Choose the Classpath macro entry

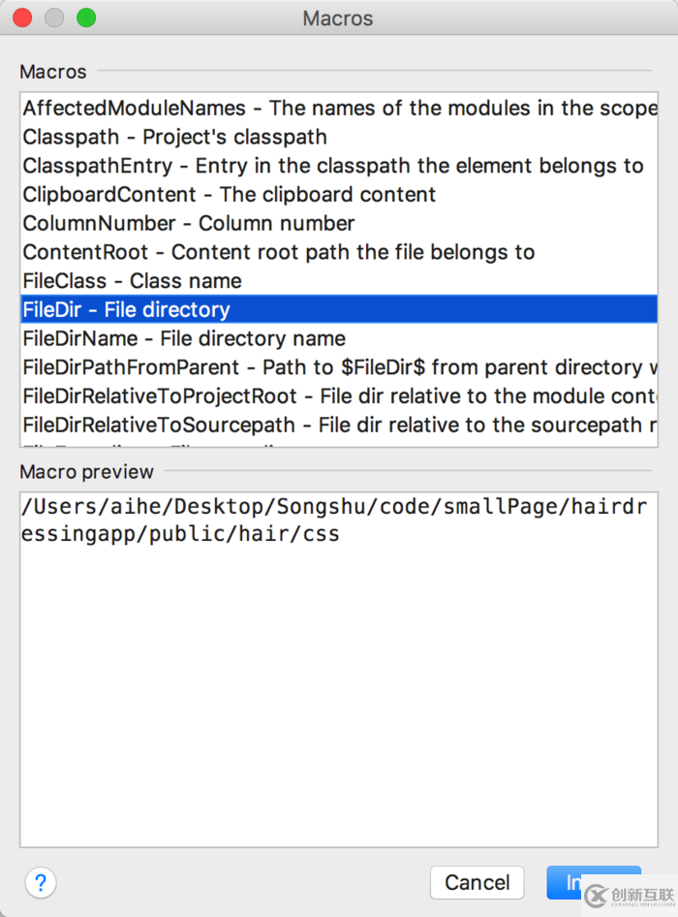[175, 138]
